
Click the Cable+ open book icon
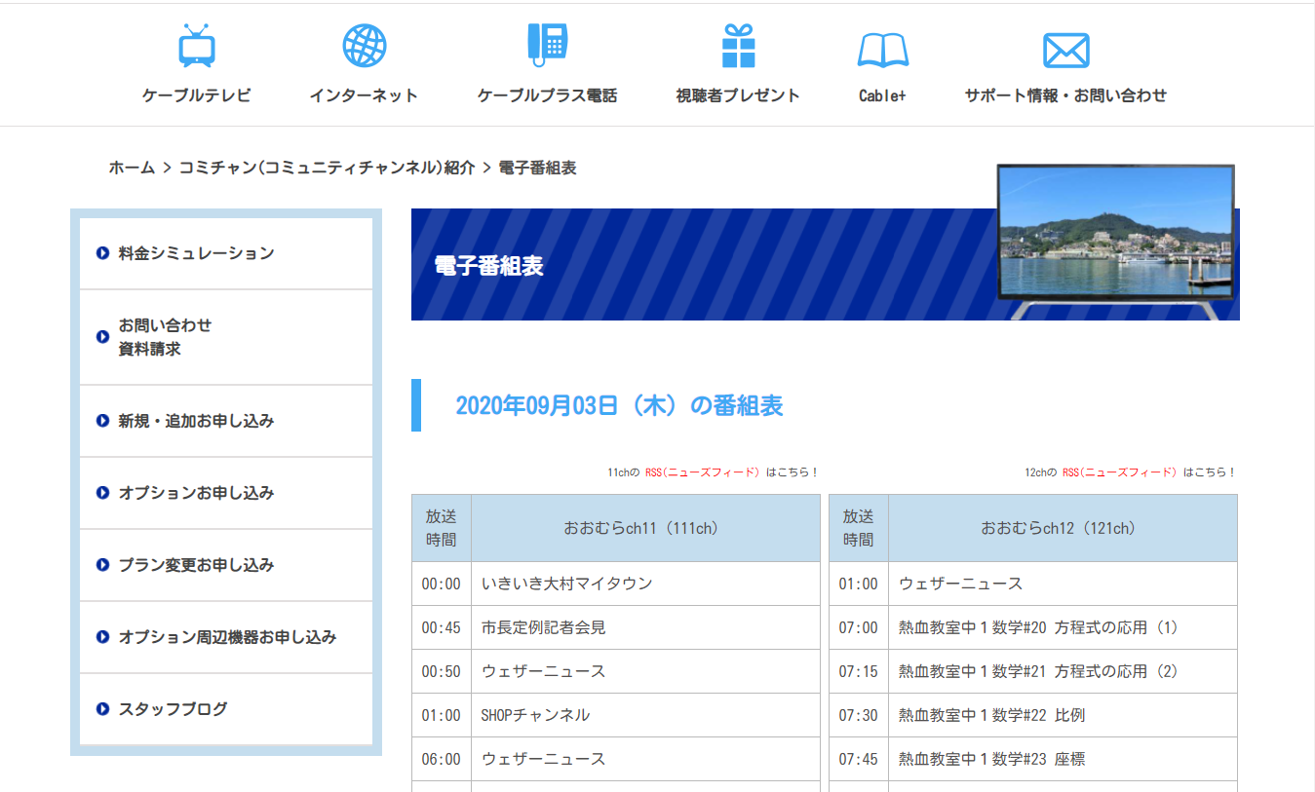pos(883,50)
